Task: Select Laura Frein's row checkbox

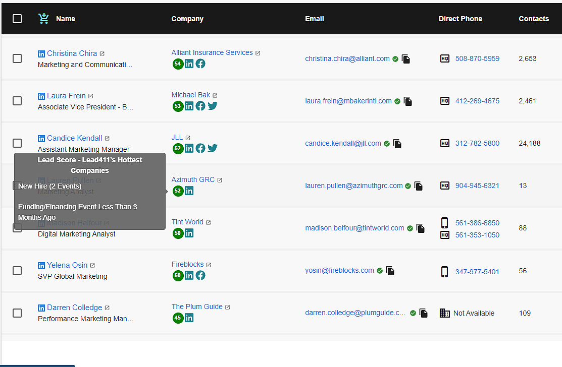Action: tap(17, 101)
